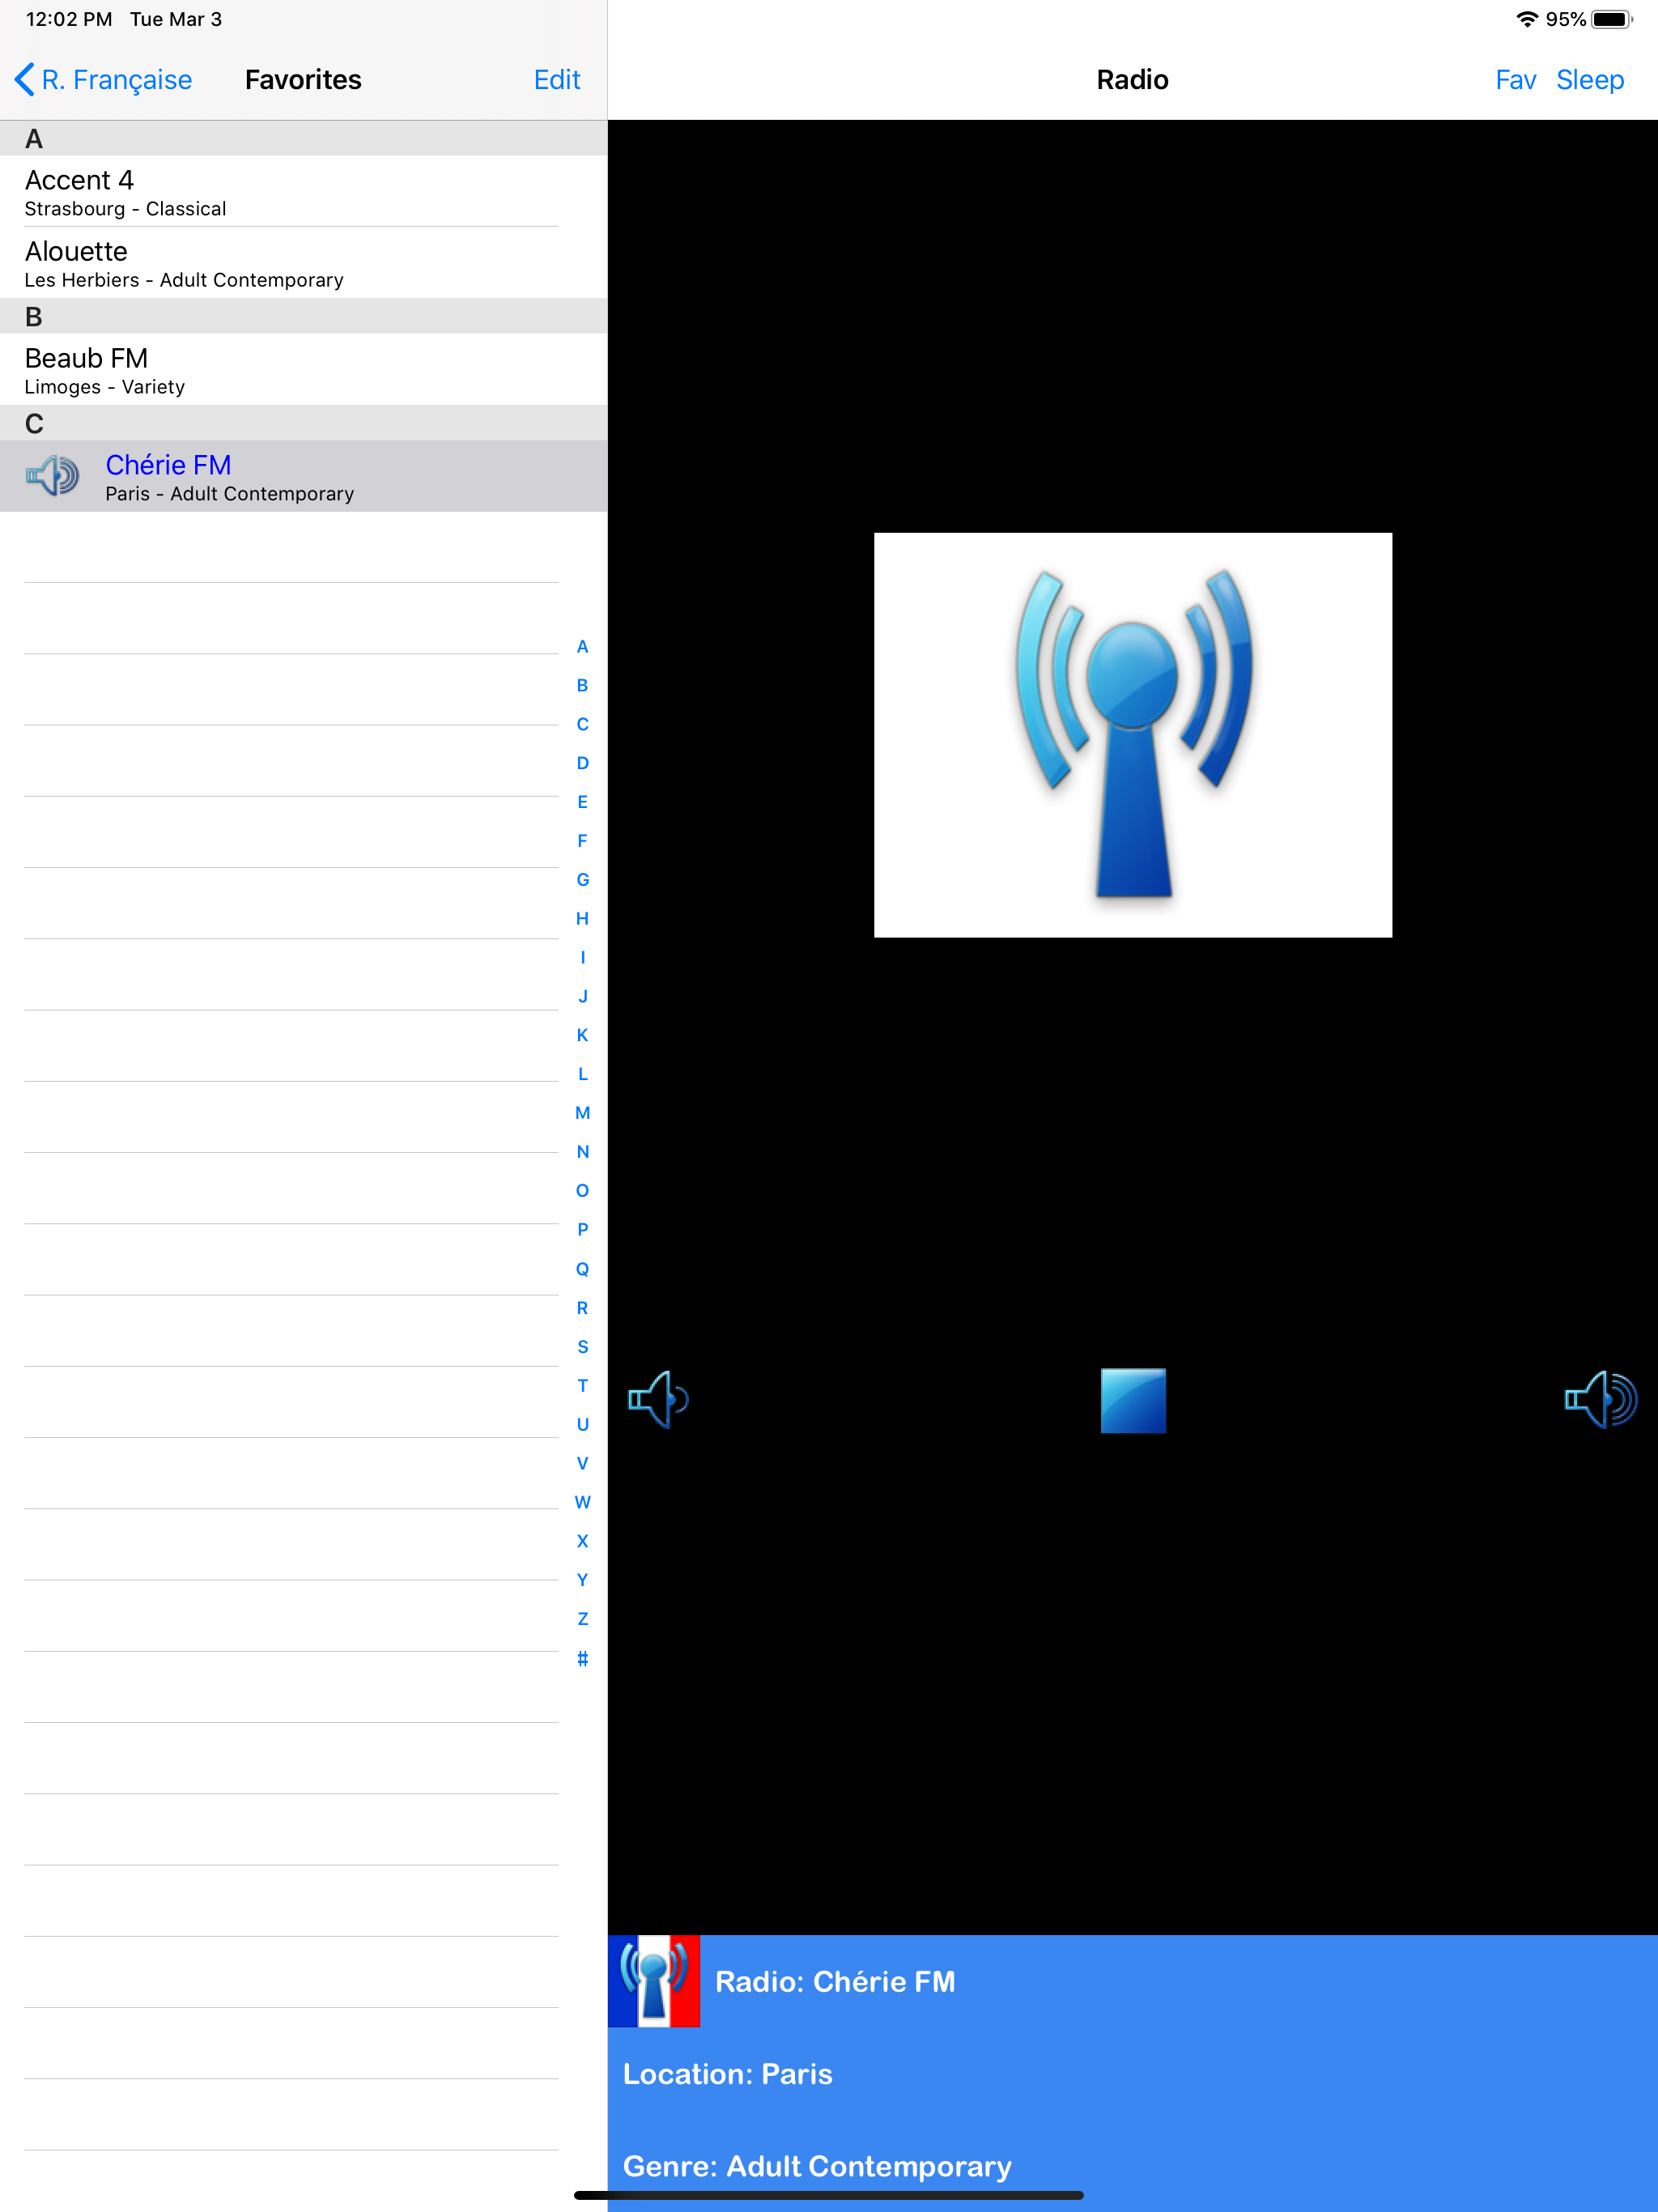Tap the large radio antenna artwork
Image resolution: width=1658 pixels, height=2212 pixels.
[1133, 735]
